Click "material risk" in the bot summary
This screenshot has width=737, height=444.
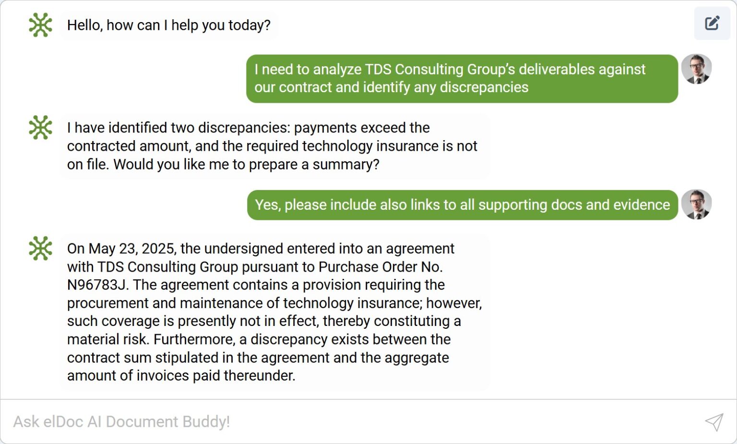point(108,339)
